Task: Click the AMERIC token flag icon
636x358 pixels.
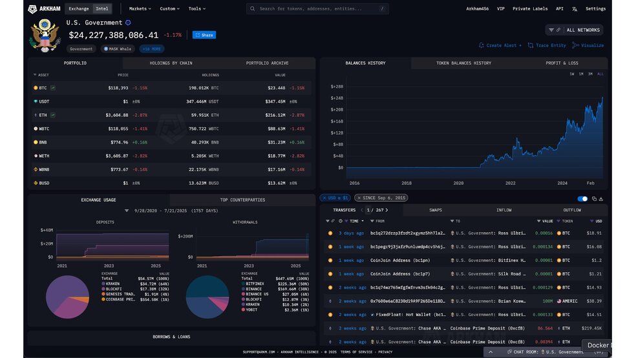Action: (x=559, y=301)
